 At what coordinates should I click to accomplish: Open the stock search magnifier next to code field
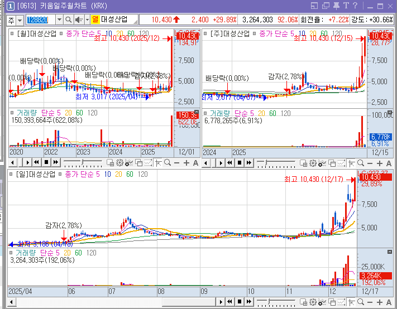[x=68, y=20]
